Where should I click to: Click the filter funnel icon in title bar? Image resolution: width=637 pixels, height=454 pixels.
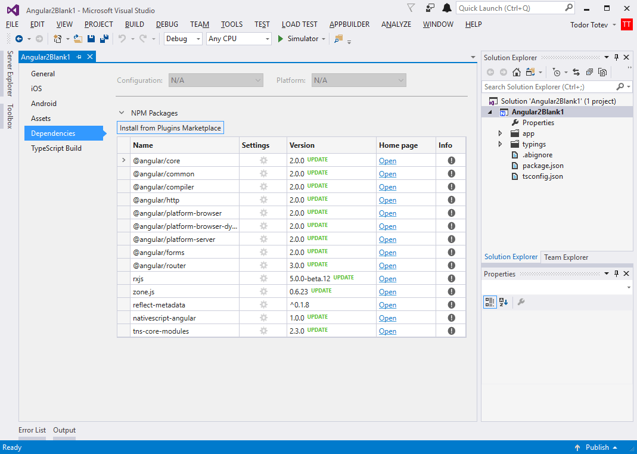[411, 8]
